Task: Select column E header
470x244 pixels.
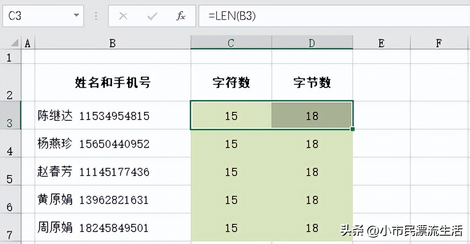Action: point(382,43)
